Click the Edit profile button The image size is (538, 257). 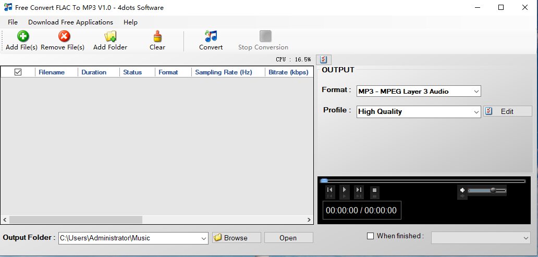click(507, 111)
